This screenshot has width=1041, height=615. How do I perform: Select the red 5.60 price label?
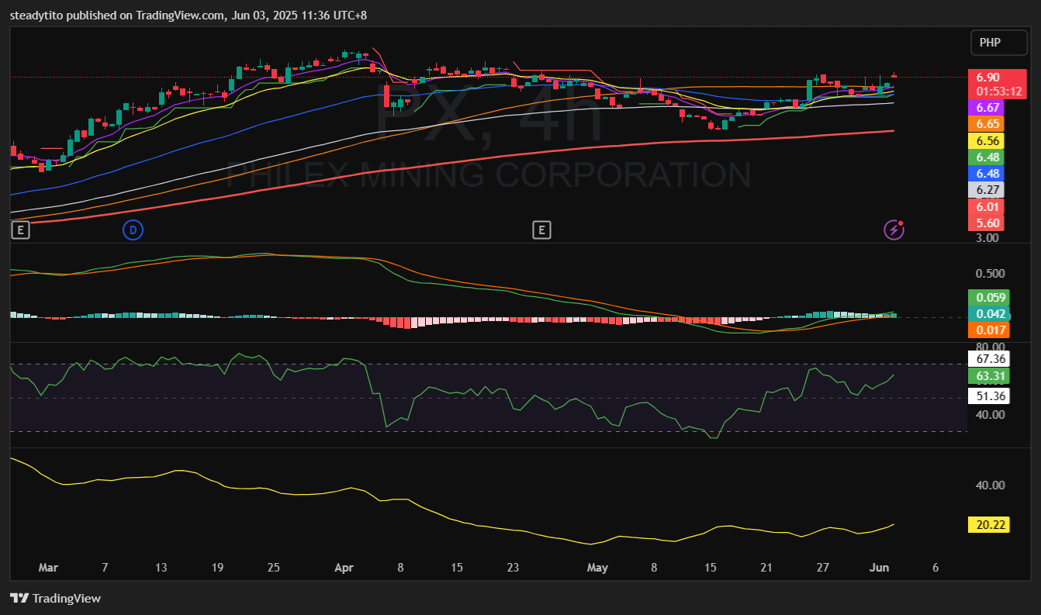tap(987, 223)
